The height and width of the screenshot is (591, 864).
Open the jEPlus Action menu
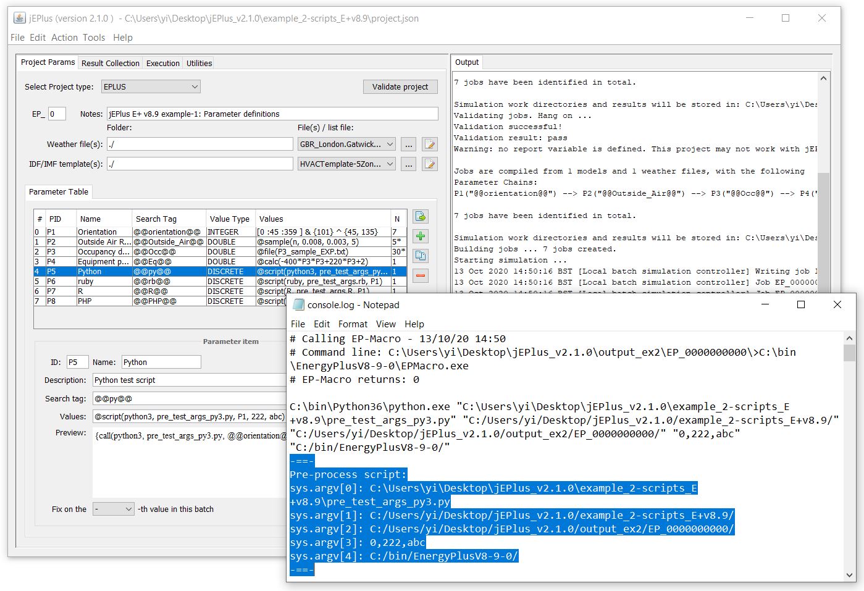tap(64, 37)
